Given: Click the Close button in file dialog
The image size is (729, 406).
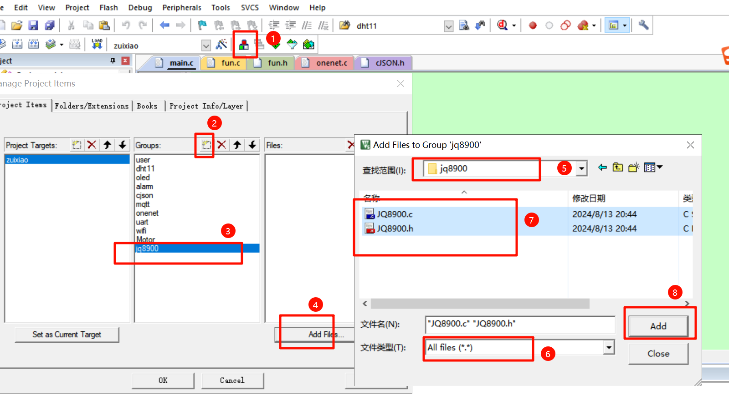Looking at the screenshot, I should (658, 354).
